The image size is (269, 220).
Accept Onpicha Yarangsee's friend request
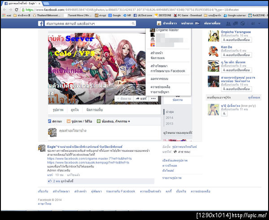[236, 40]
